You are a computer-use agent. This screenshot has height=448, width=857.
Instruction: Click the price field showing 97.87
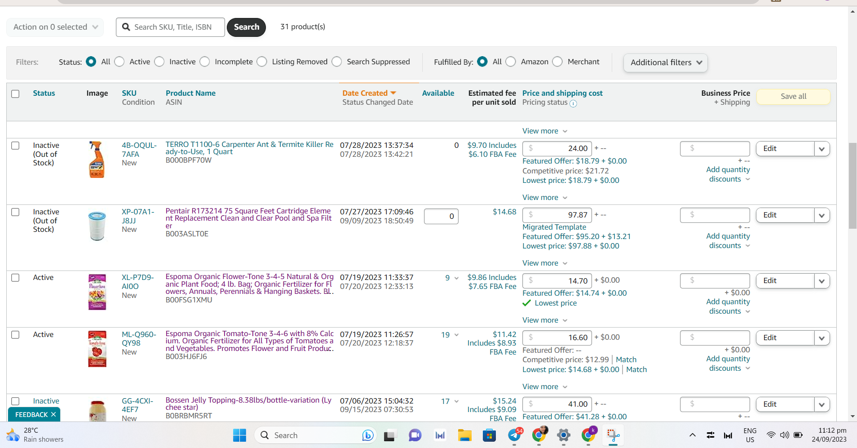(557, 215)
